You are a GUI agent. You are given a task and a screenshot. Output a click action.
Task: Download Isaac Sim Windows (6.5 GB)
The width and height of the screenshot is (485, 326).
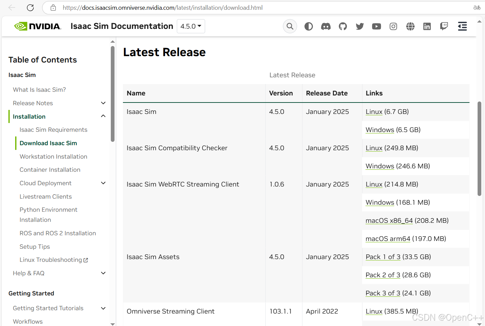point(380,130)
